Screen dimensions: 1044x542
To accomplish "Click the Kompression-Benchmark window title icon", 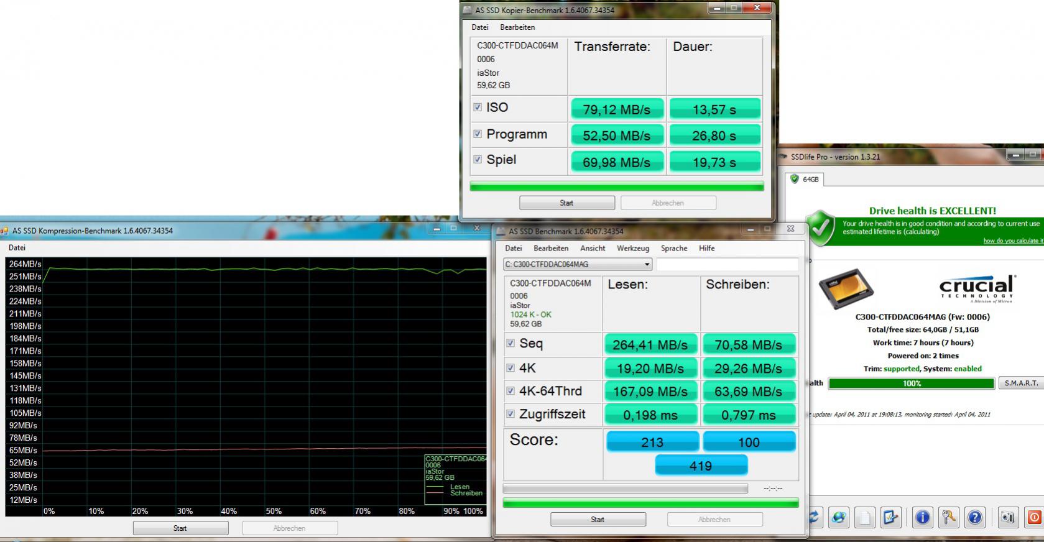I will coord(4,231).
